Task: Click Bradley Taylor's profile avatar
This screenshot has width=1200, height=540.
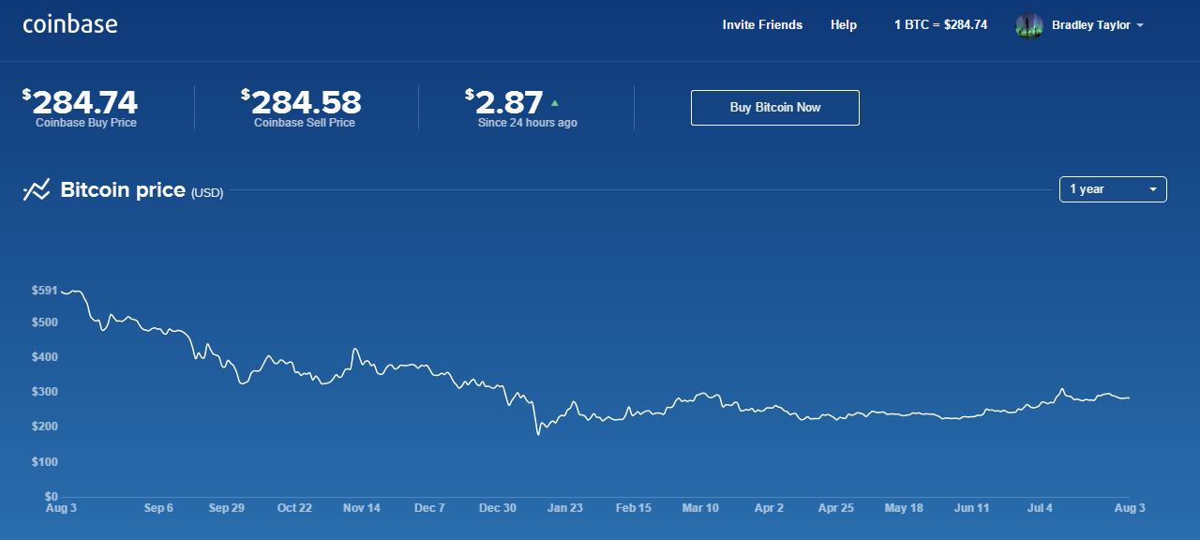Action: click(1029, 25)
